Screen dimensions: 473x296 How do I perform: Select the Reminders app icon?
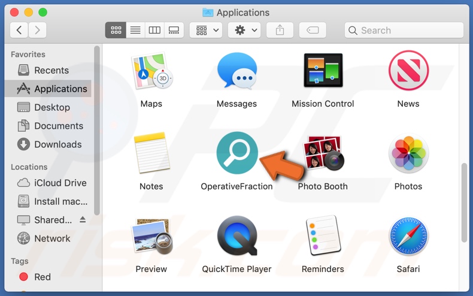tap(323, 235)
